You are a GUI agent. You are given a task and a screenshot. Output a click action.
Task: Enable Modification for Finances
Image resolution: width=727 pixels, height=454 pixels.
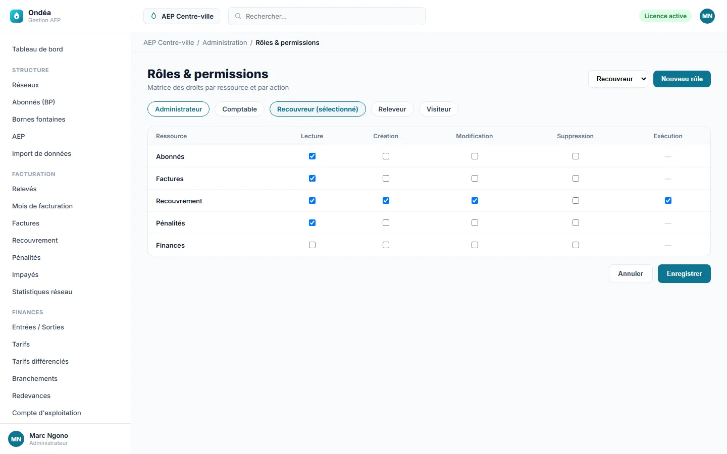click(475, 245)
